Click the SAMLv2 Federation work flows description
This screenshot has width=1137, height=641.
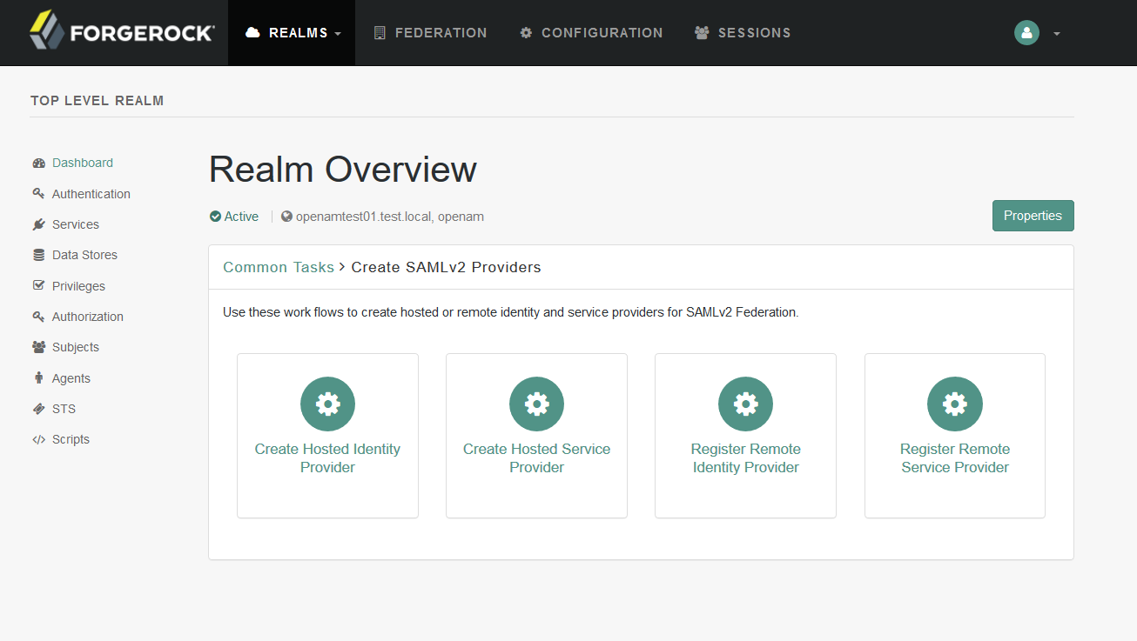[x=511, y=311]
